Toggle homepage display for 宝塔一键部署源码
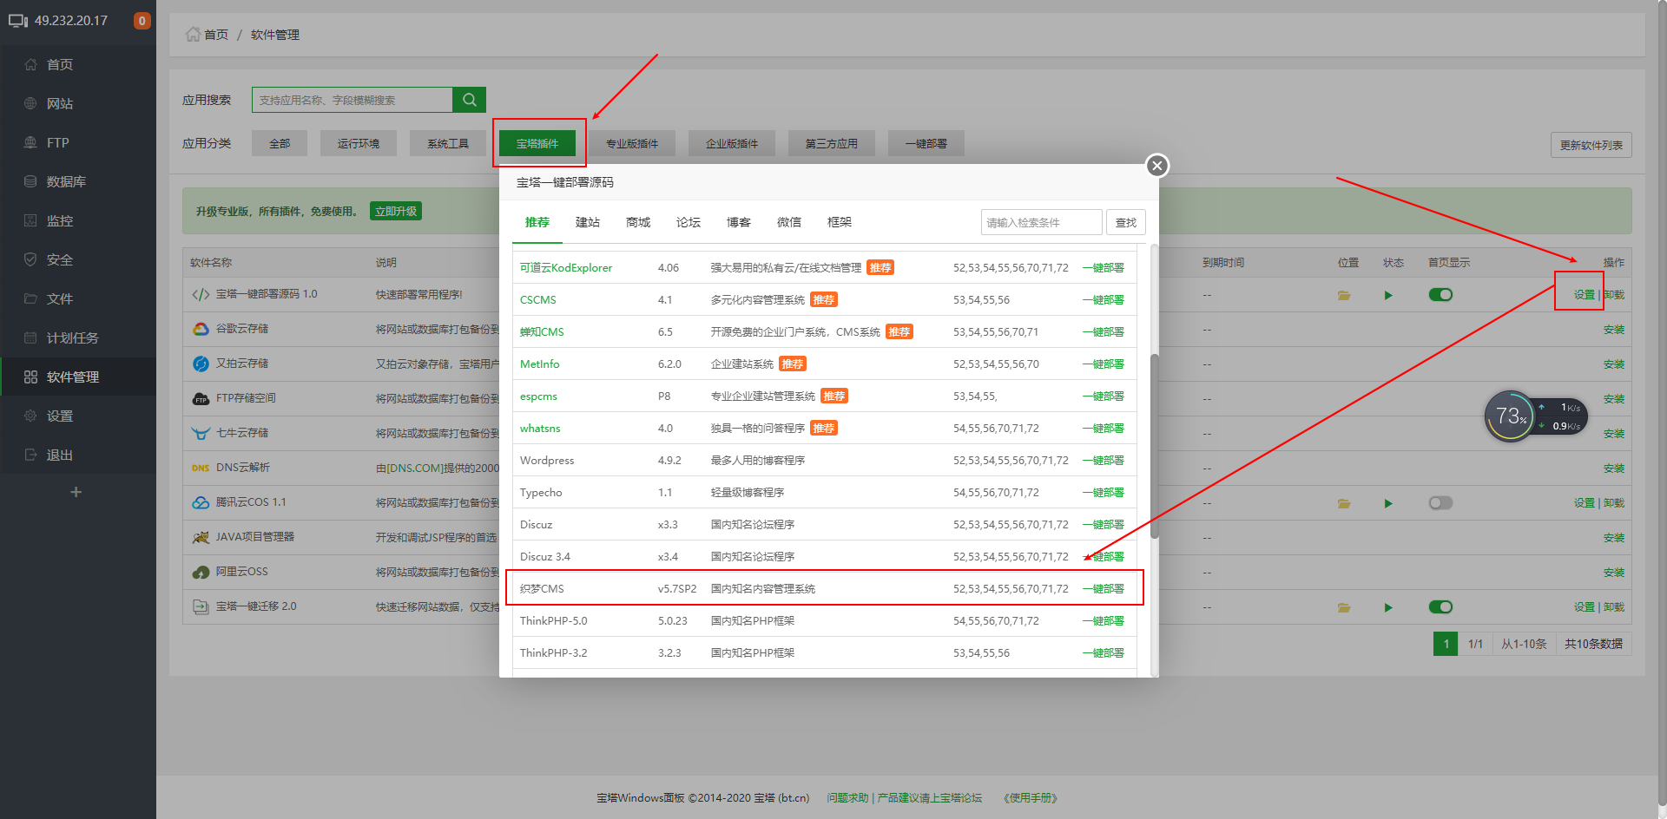The height and width of the screenshot is (819, 1667). point(1440,295)
